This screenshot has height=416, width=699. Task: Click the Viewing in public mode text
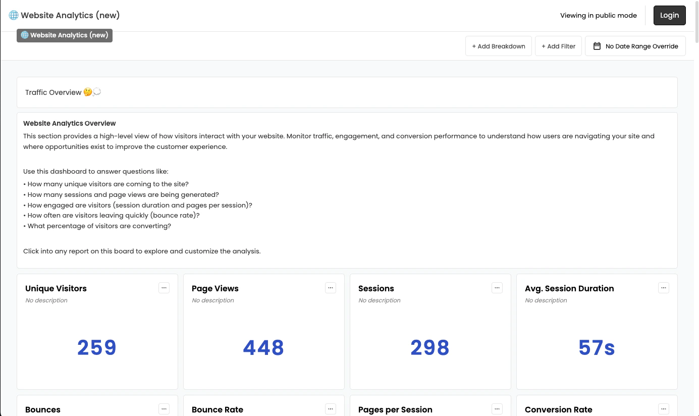tap(599, 15)
